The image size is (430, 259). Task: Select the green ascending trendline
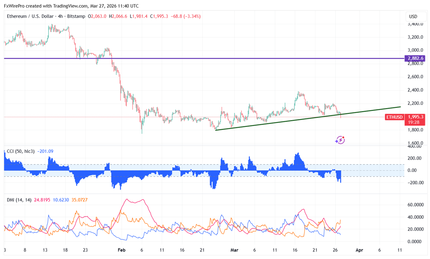308,118
